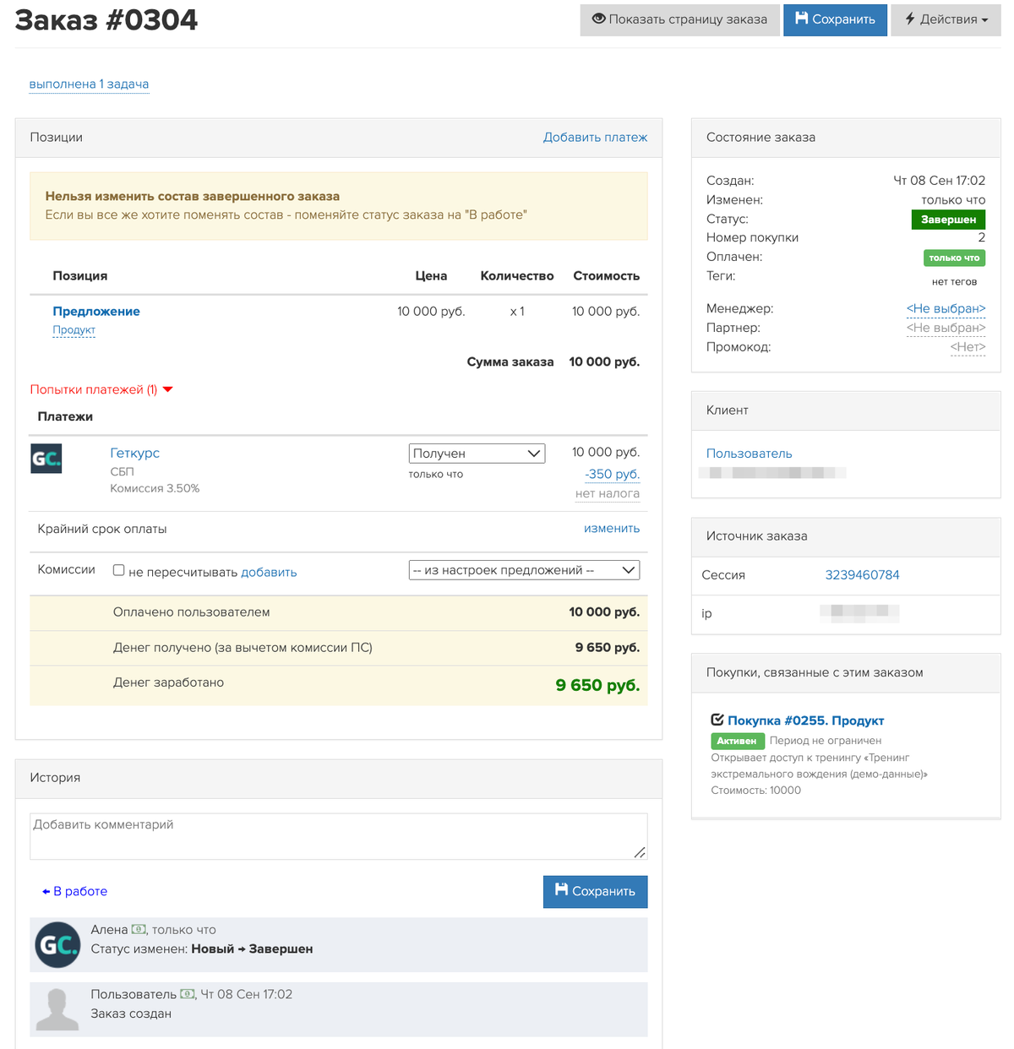Click the floppy disk icon in top Сохранить
Screen dimensions: 1014x1049
802,19
